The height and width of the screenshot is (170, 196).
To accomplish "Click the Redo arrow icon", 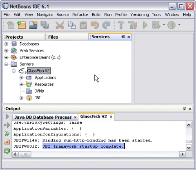I will [x=106, y=25].
